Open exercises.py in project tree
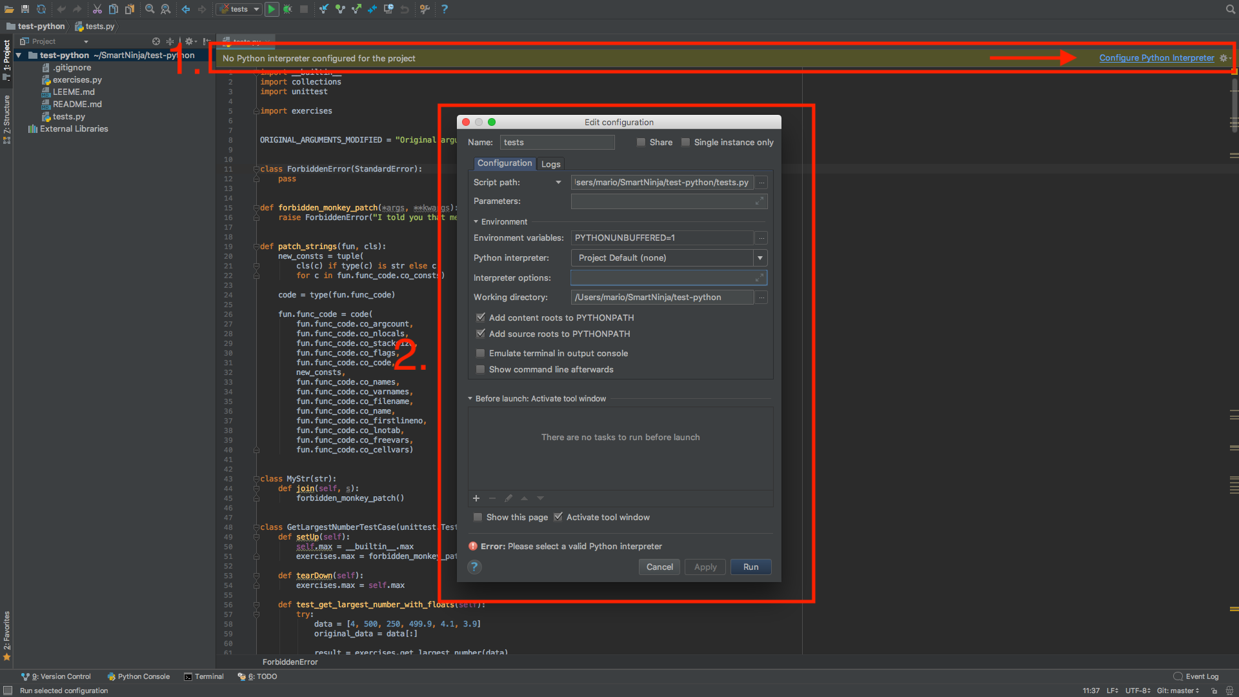1239x697 pixels. coord(77,80)
